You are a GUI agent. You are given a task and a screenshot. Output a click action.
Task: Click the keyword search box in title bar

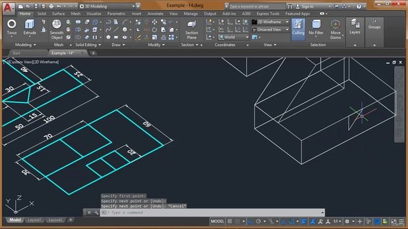click(x=257, y=6)
